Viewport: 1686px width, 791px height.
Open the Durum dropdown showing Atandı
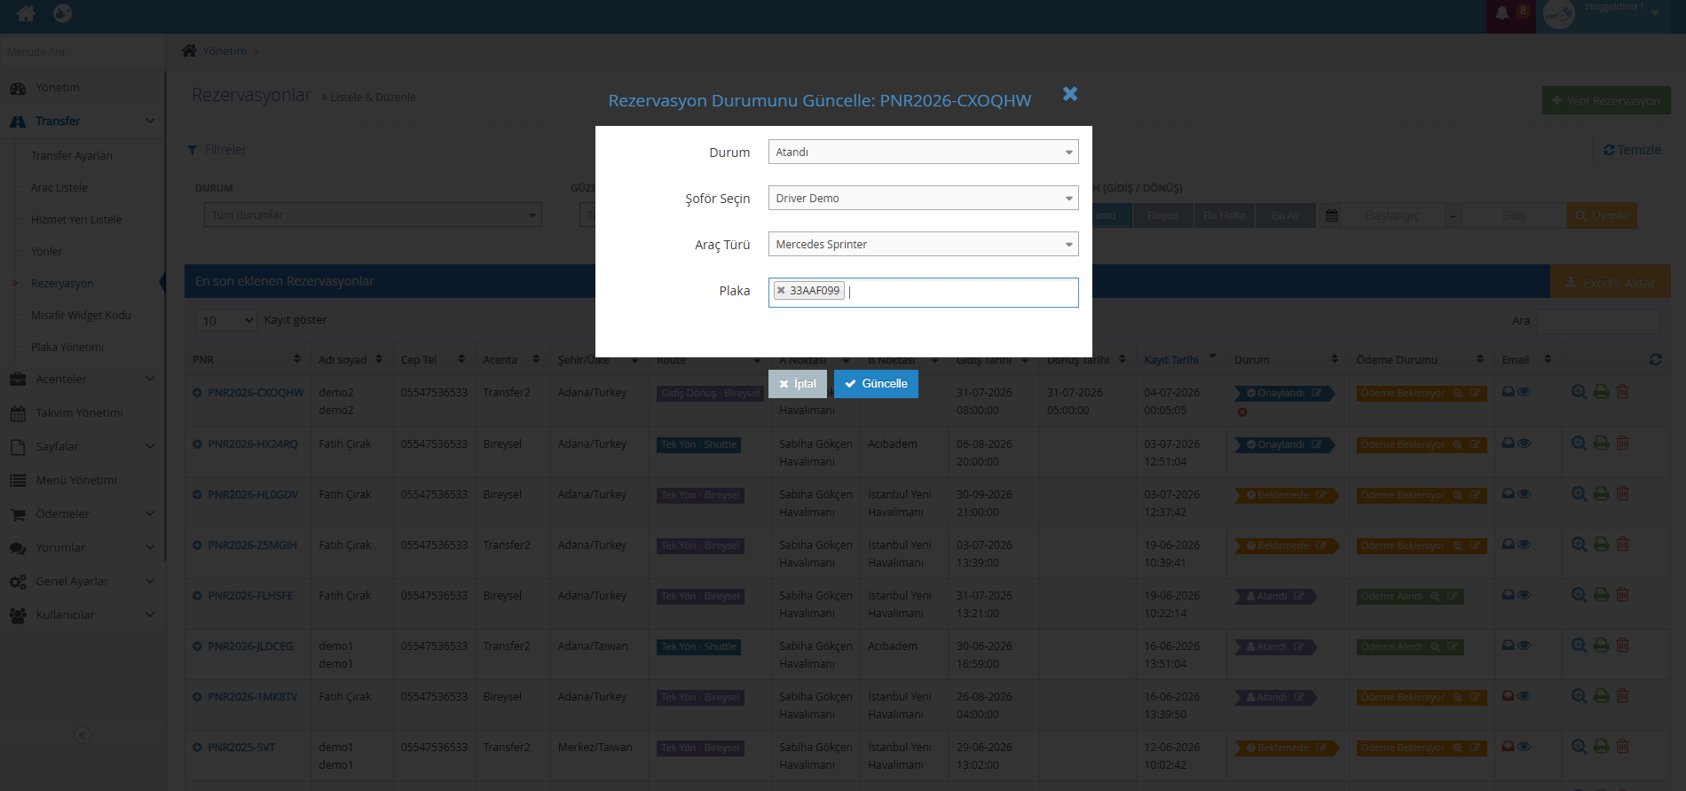point(923,152)
